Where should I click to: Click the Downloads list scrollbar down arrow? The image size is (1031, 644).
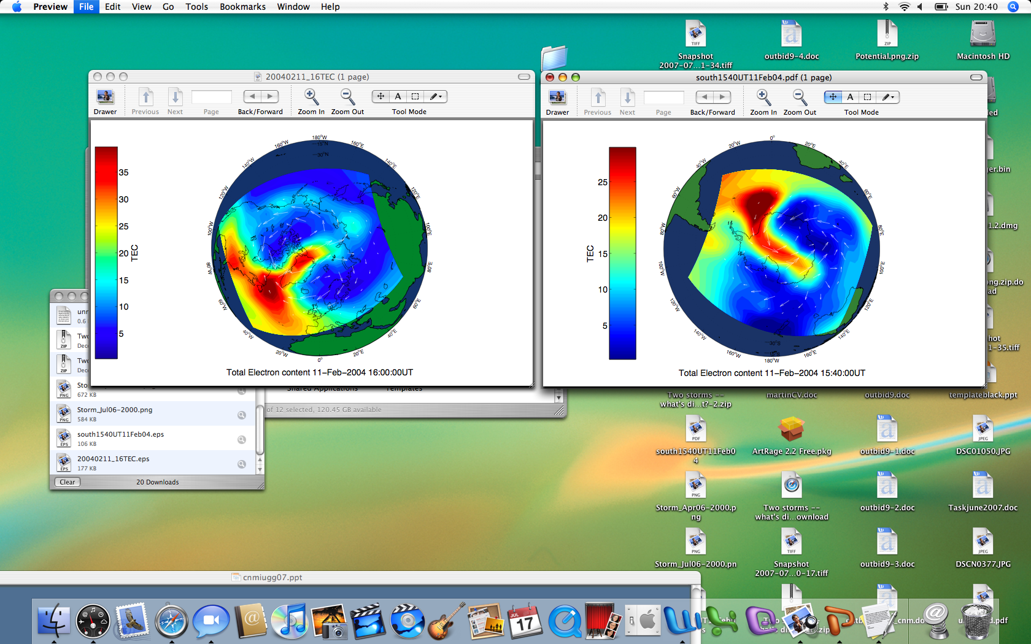pyautogui.click(x=260, y=470)
